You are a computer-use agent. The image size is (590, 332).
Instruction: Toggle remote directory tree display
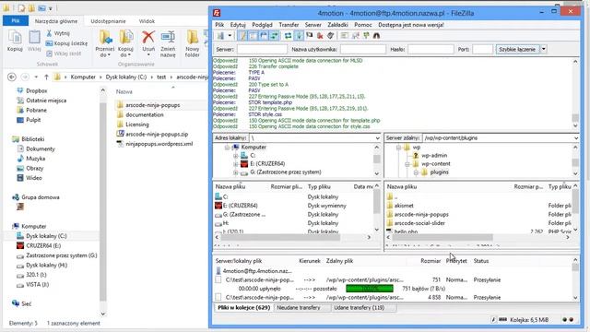coord(264,36)
